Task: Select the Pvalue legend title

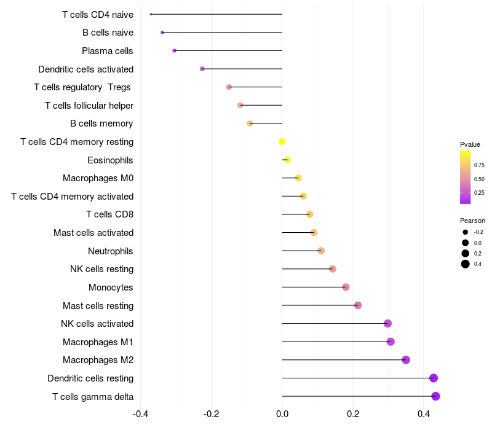Action: (x=470, y=144)
